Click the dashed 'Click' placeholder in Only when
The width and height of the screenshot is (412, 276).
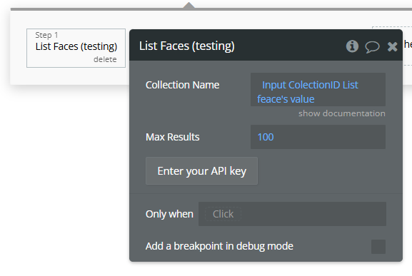click(x=223, y=214)
